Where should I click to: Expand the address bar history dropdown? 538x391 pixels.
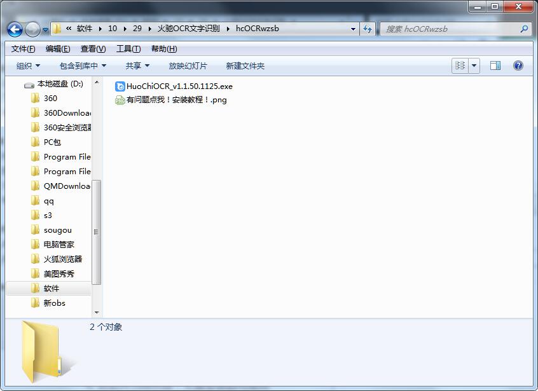(353, 29)
